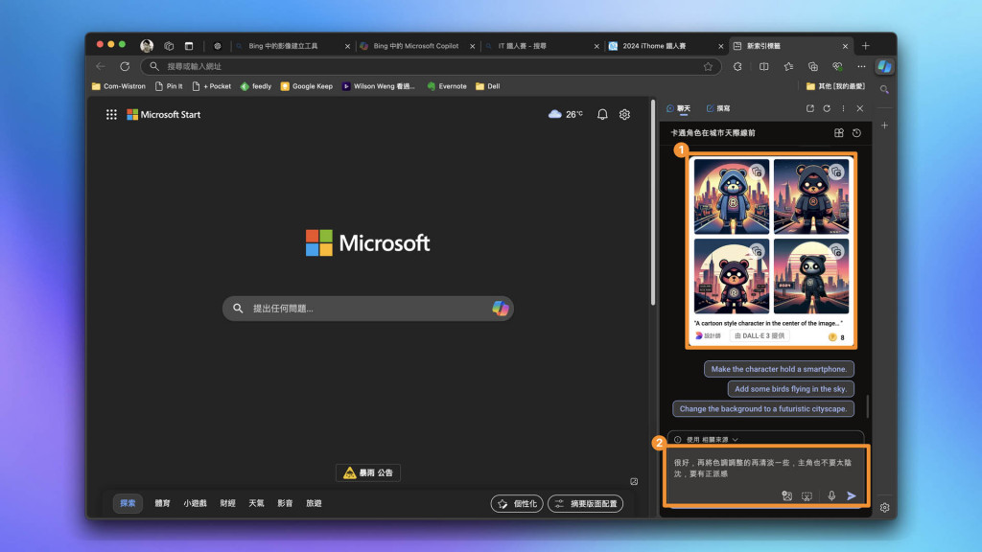Open a new browser tab with plus

[x=866, y=46]
